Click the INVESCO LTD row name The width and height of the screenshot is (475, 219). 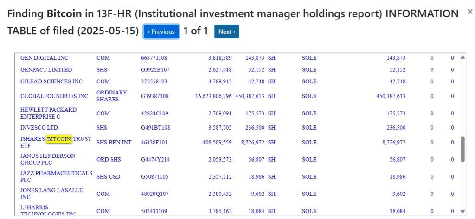[39, 128]
